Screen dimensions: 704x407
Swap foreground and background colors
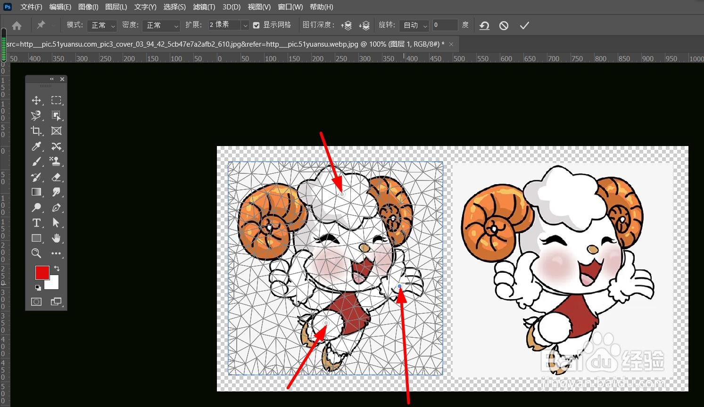pyautogui.click(x=57, y=269)
